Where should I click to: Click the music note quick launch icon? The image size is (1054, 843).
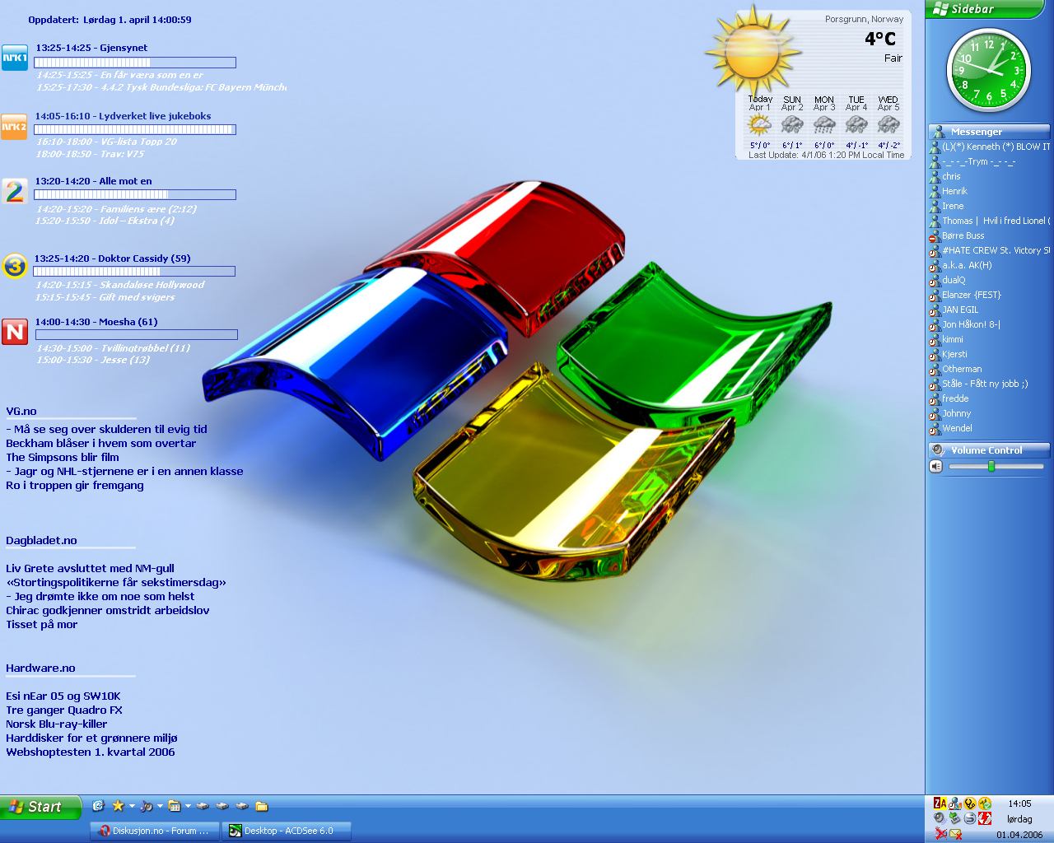[x=146, y=806]
